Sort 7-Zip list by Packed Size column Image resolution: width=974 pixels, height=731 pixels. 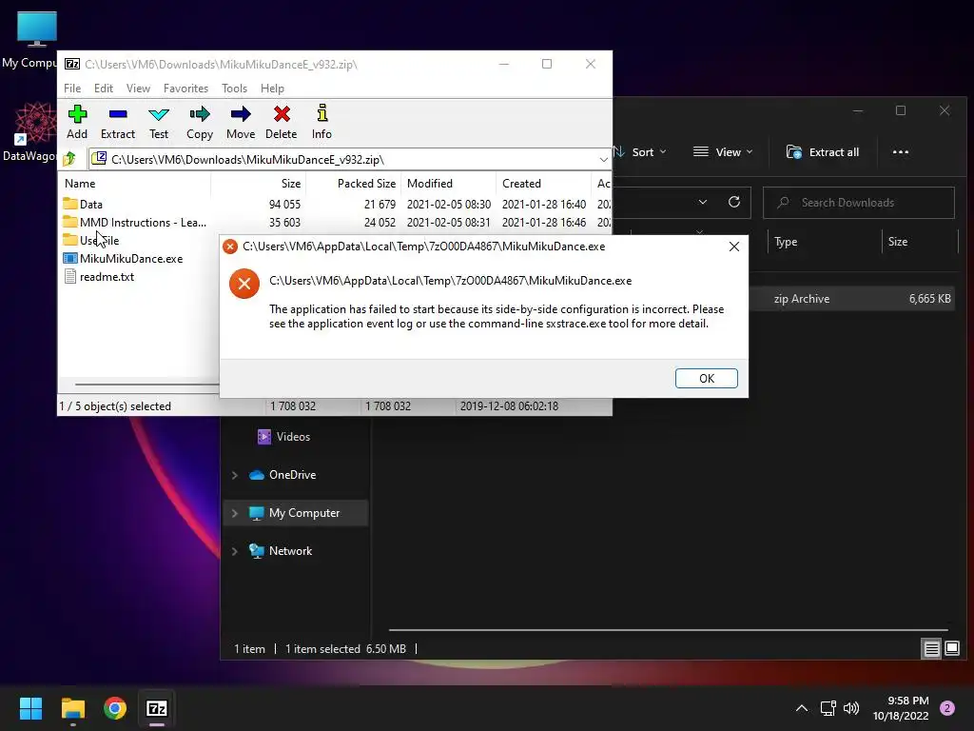(353, 184)
